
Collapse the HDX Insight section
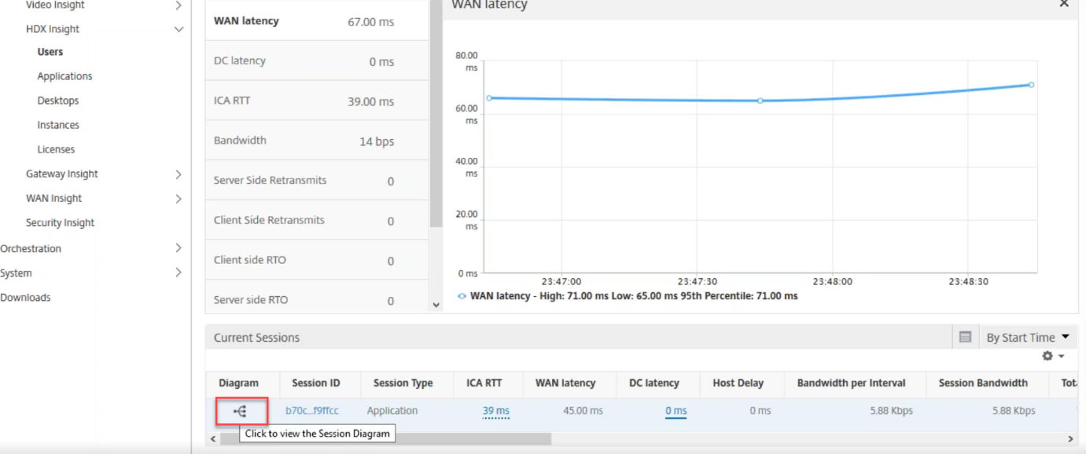coord(179,29)
